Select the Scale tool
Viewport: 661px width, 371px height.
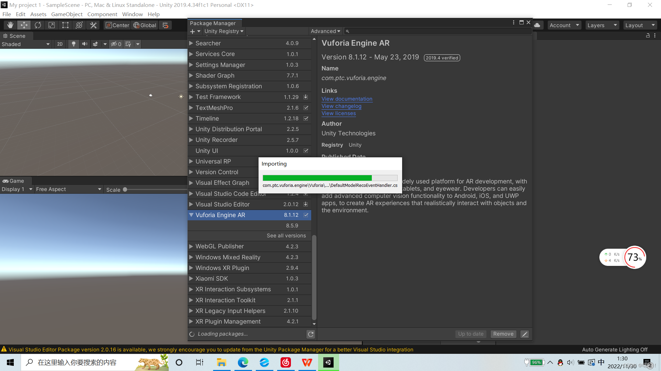click(x=52, y=25)
